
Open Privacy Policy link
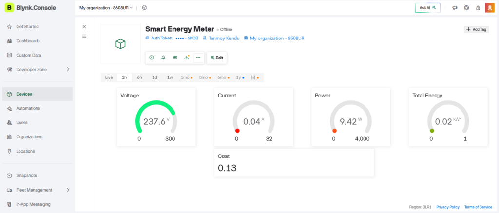tap(448, 207)
